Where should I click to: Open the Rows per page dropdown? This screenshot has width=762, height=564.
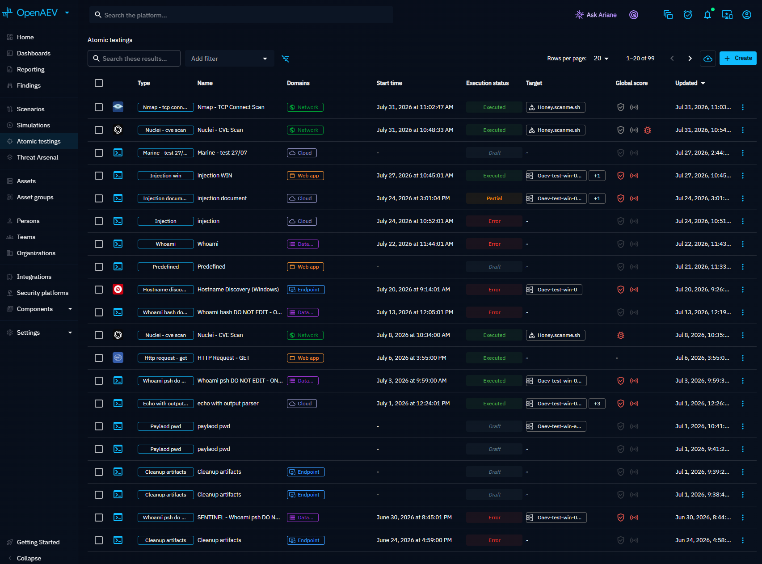pyautogui.click(x=601, y=59)
